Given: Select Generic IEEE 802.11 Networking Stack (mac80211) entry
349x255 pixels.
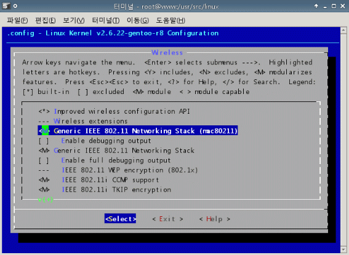Looking at the screenshot, I should pos(138,131).
